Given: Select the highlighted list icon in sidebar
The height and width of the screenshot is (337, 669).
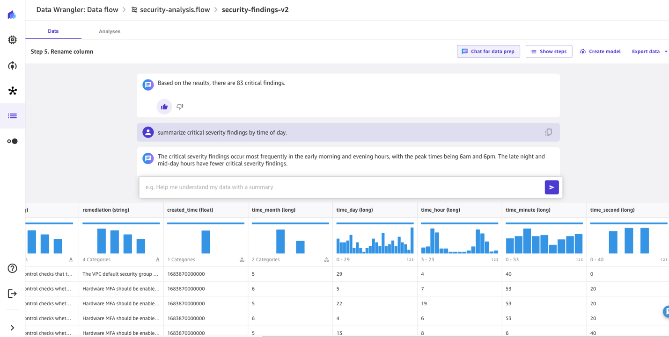Looking at the screenshot, I should click(12, 116).
